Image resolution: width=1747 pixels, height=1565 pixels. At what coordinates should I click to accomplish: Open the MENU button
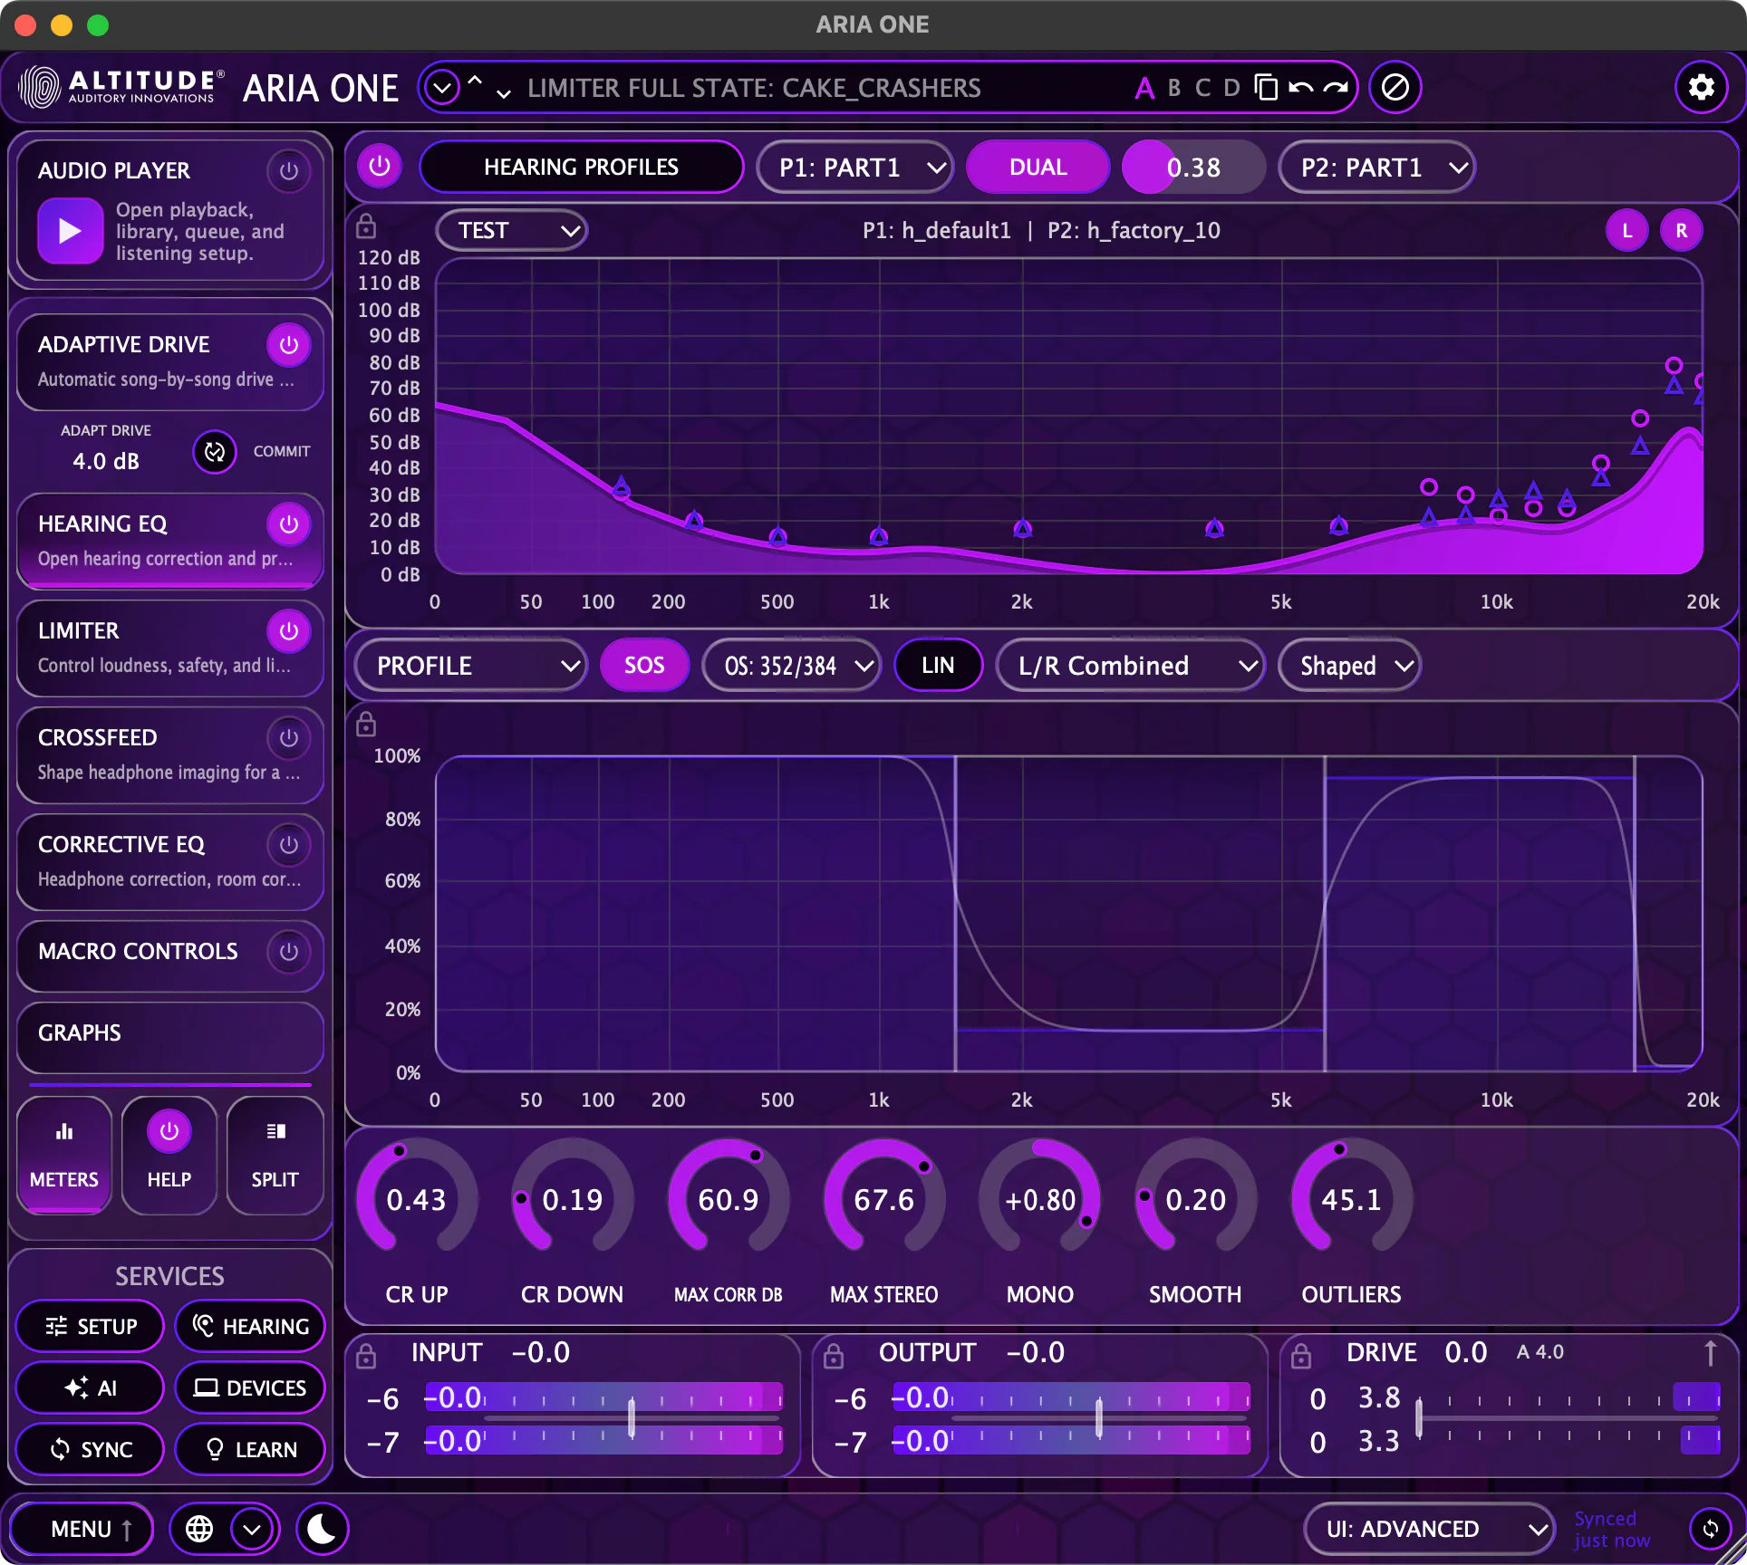tap(82, 1529)
